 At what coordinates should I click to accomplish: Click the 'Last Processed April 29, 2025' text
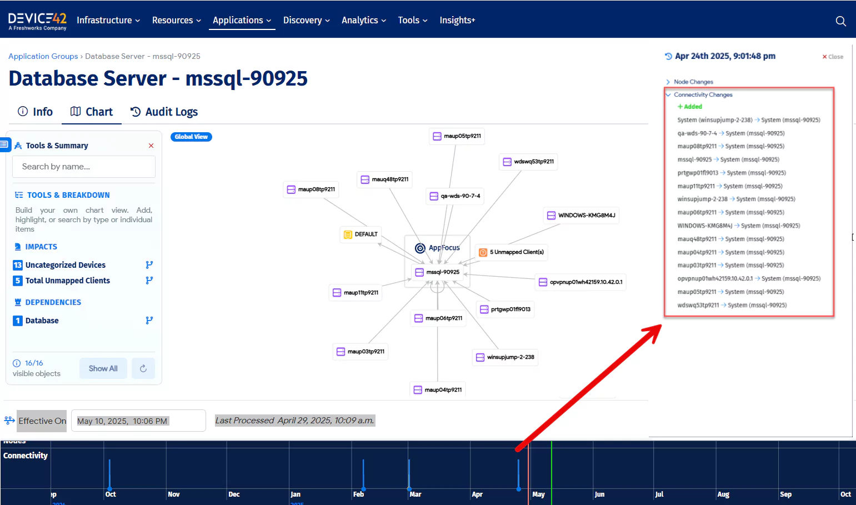coord(294,421)
